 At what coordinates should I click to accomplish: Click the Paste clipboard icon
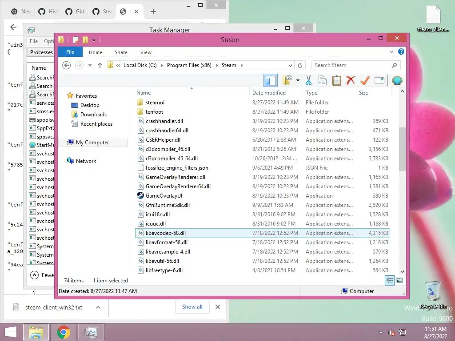(337, 80)
